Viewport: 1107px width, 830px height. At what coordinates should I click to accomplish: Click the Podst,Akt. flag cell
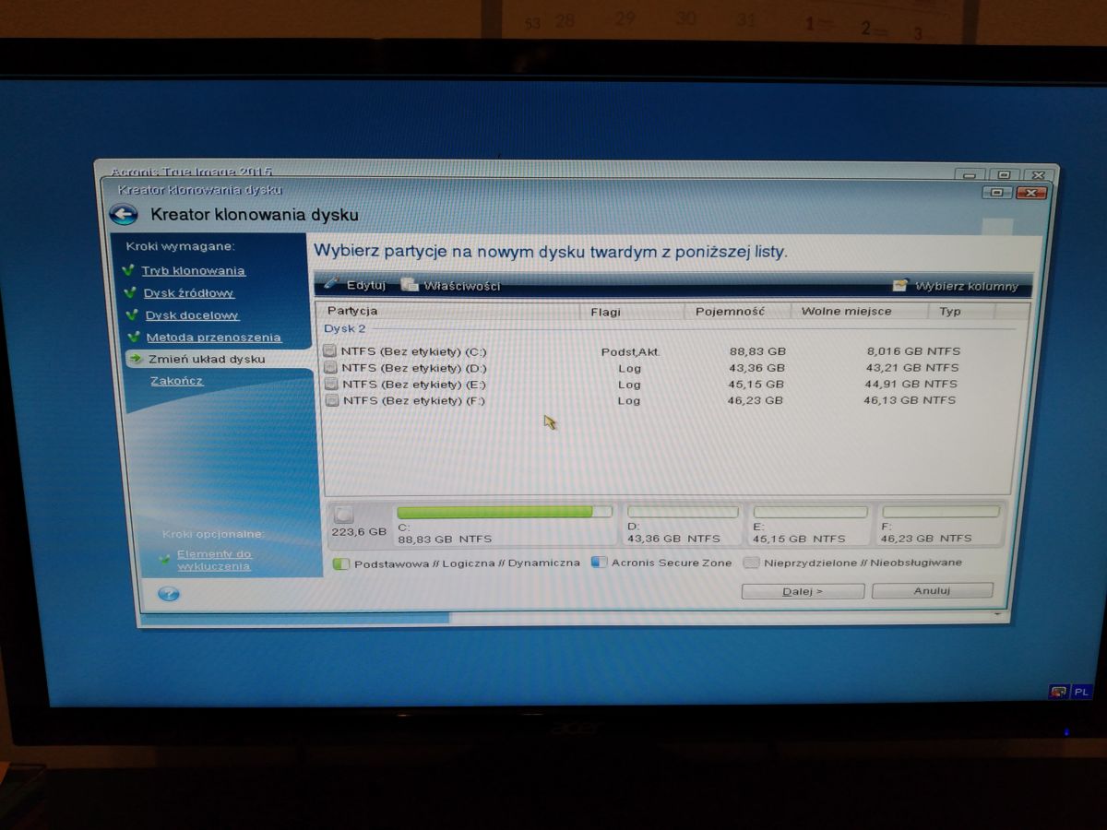click(631, 351)
